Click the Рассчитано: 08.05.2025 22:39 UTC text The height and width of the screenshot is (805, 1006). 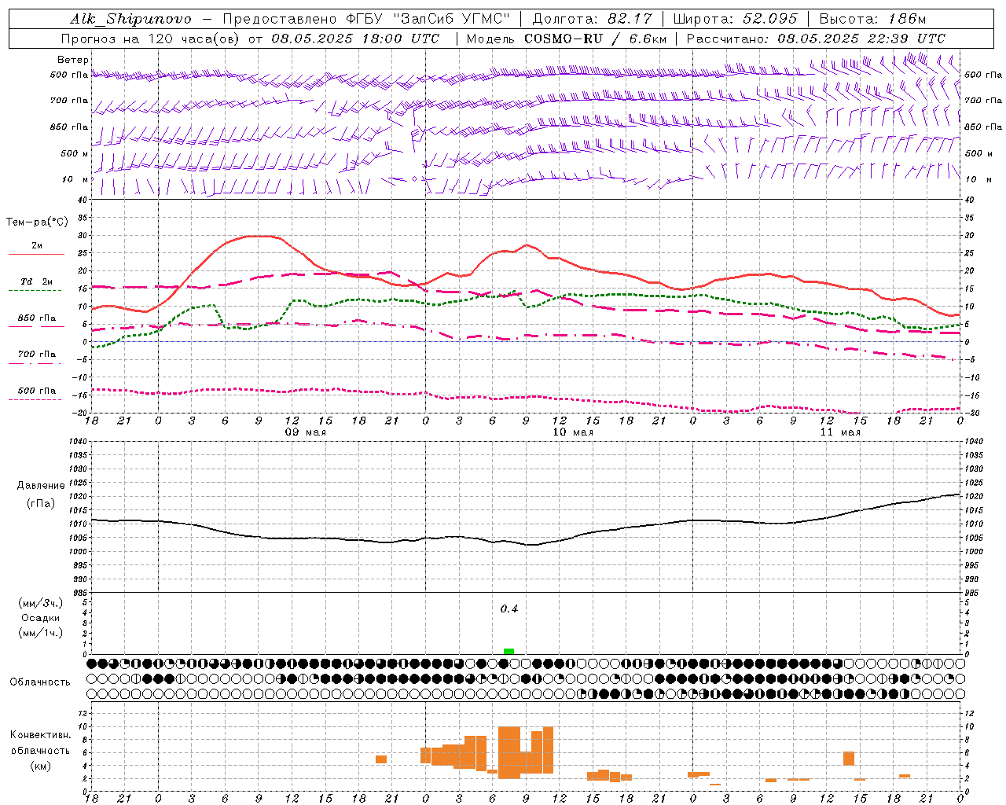(816, 39)
